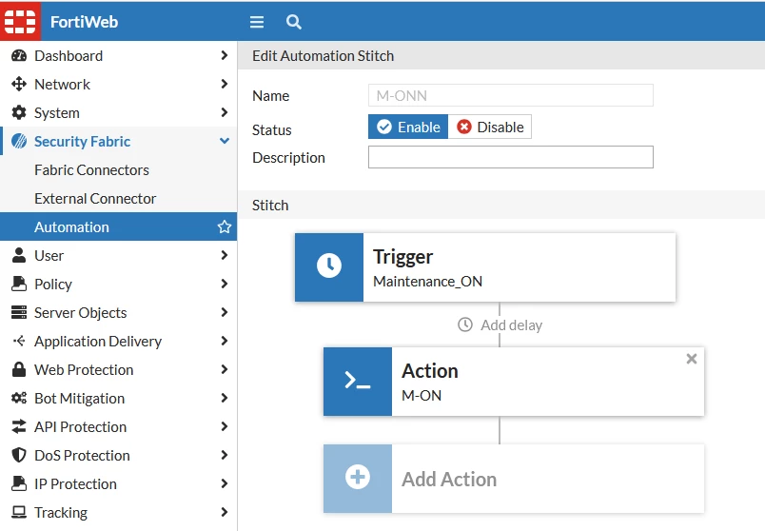The height and width of the screenshot is (531, 765).
Task: Click the Dashboard gauge icon
Action: pyautogui.click(x=19, y=55)
